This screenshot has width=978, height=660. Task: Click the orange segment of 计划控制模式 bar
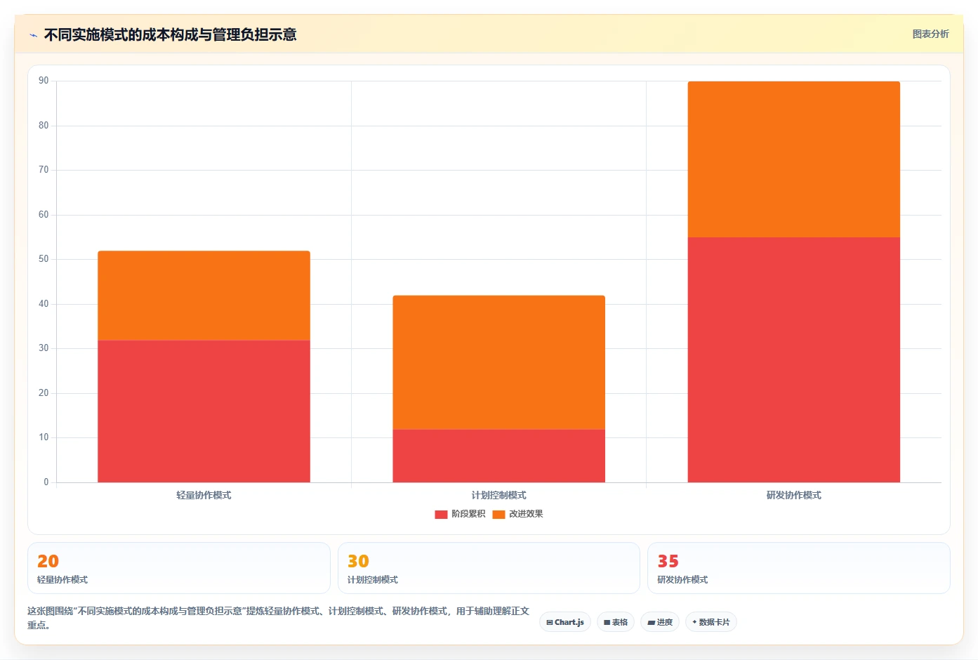click(498, 362)
